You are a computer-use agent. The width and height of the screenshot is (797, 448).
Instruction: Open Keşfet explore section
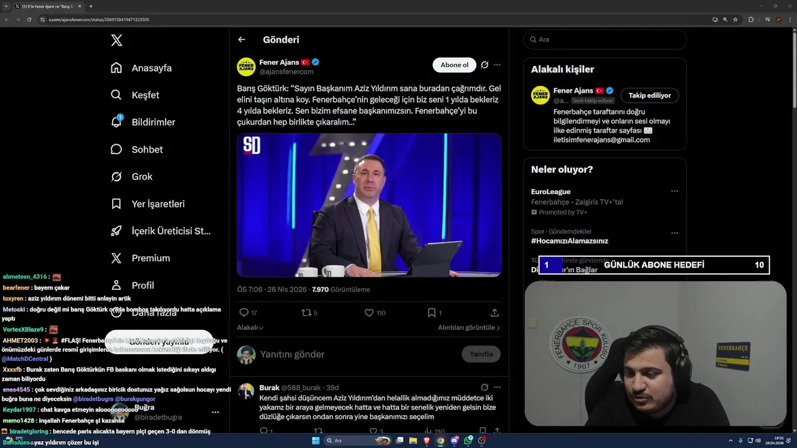134,95
